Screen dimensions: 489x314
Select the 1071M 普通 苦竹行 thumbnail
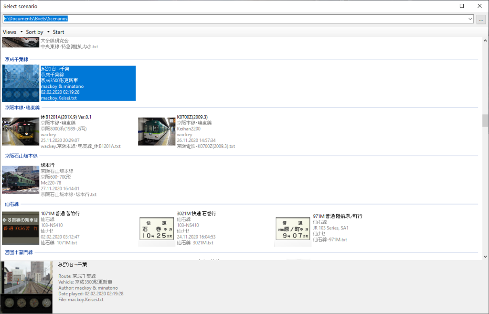pos(21,228)
